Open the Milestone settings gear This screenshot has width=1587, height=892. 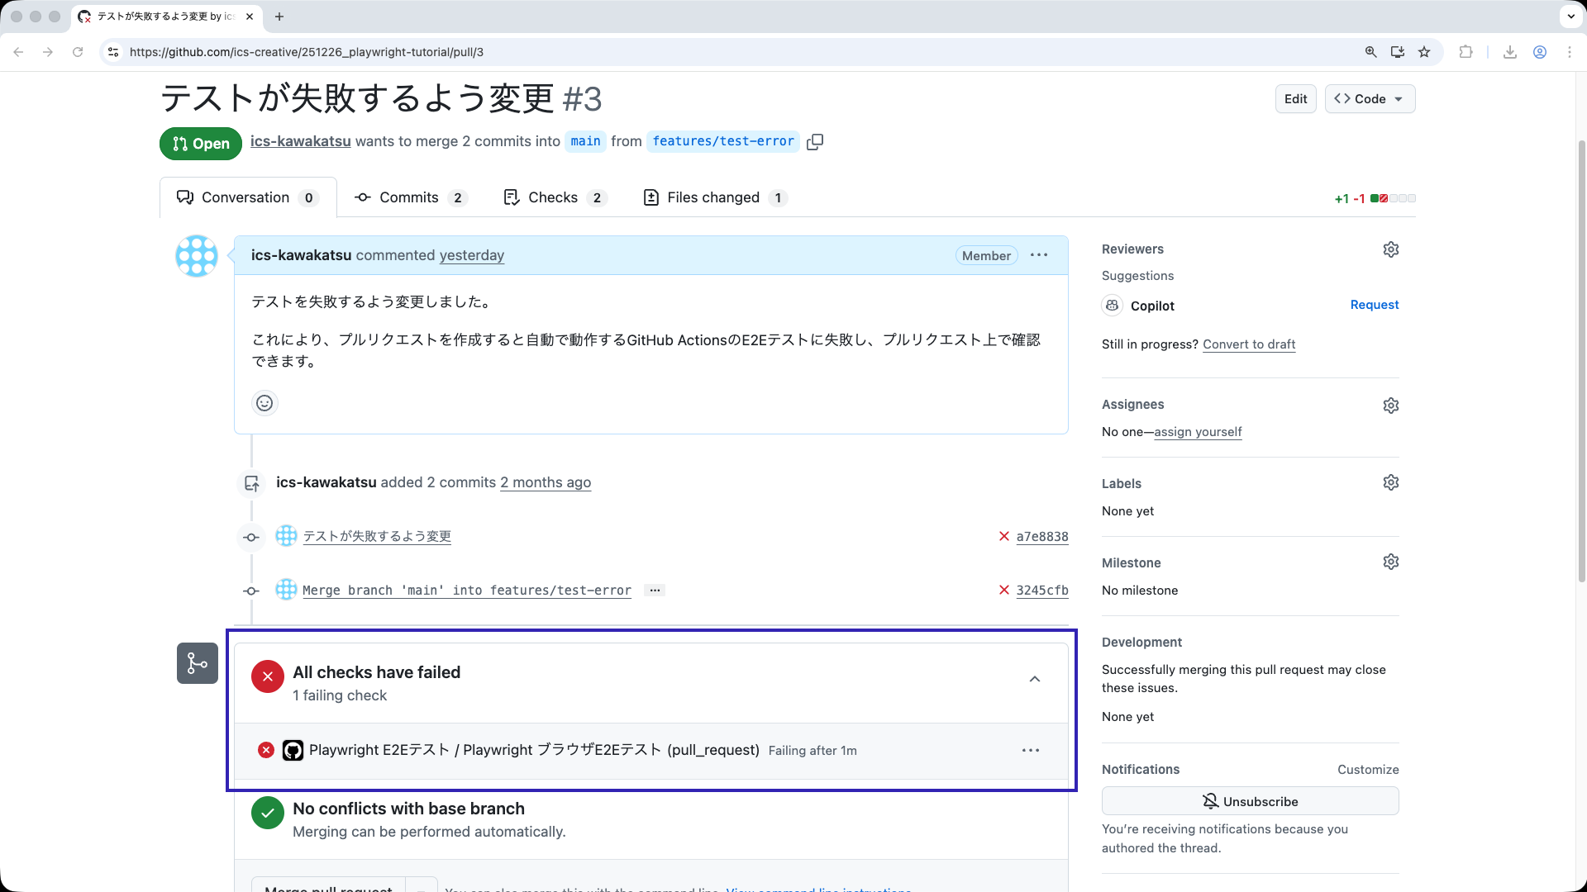tap(1390, 561)
